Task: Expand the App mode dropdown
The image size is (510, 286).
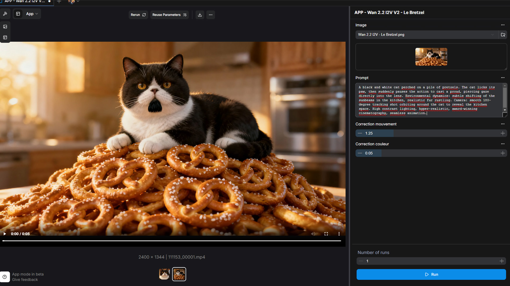Action: pyautogui.click(x=32, y=14)
